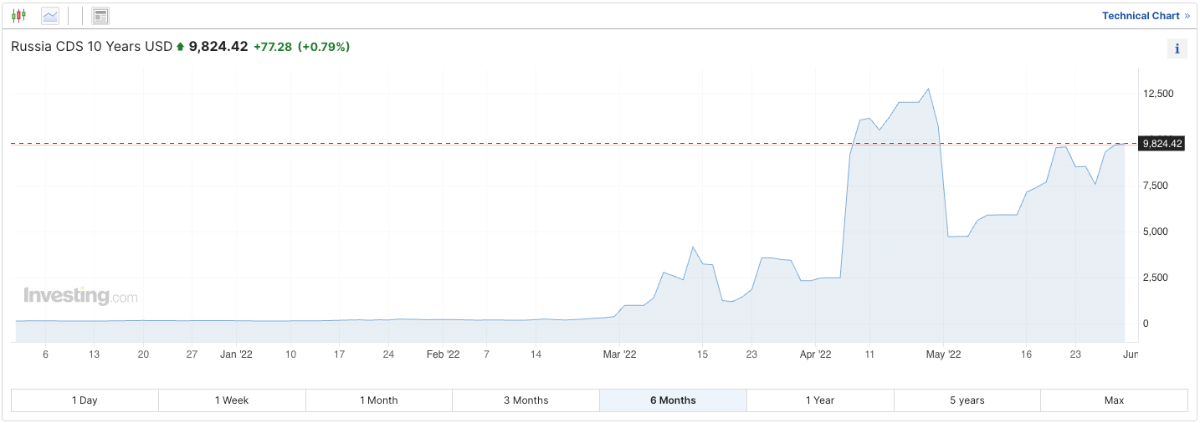This screenshot has width=1200, height=423.
Task: Click the 9,824.42 current price label on axis
Action: coord(1162,144)
